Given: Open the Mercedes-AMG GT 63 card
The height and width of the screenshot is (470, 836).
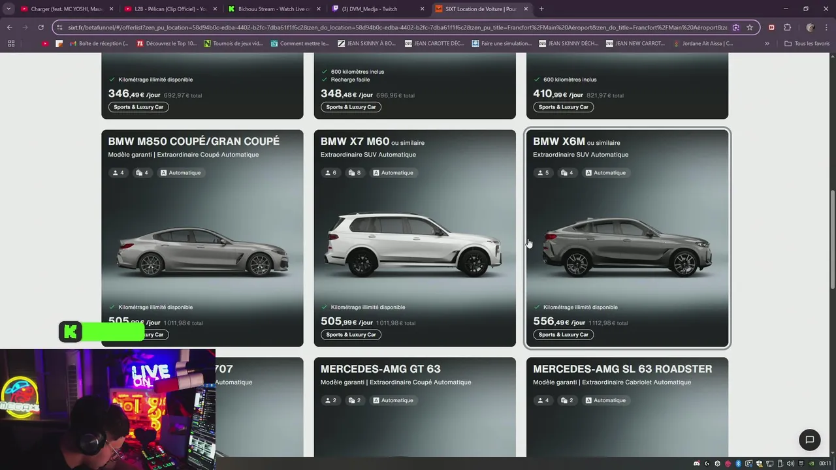Looking at the screenshot, I should pos(415,407).
